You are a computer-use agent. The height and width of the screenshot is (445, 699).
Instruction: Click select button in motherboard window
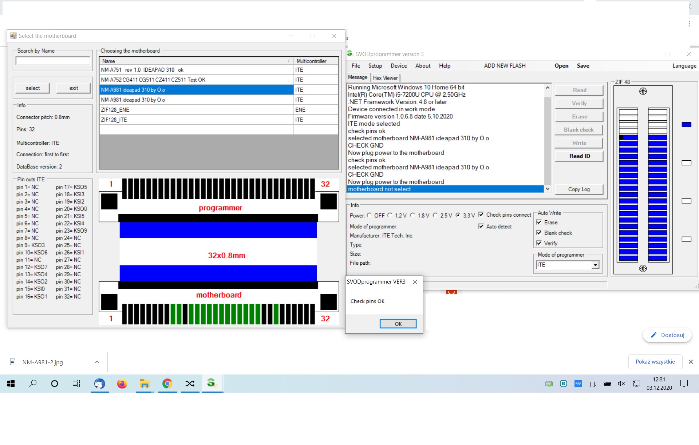tap(33, 88)
